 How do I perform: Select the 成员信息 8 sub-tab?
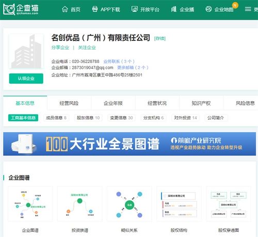tap(56, 118)
